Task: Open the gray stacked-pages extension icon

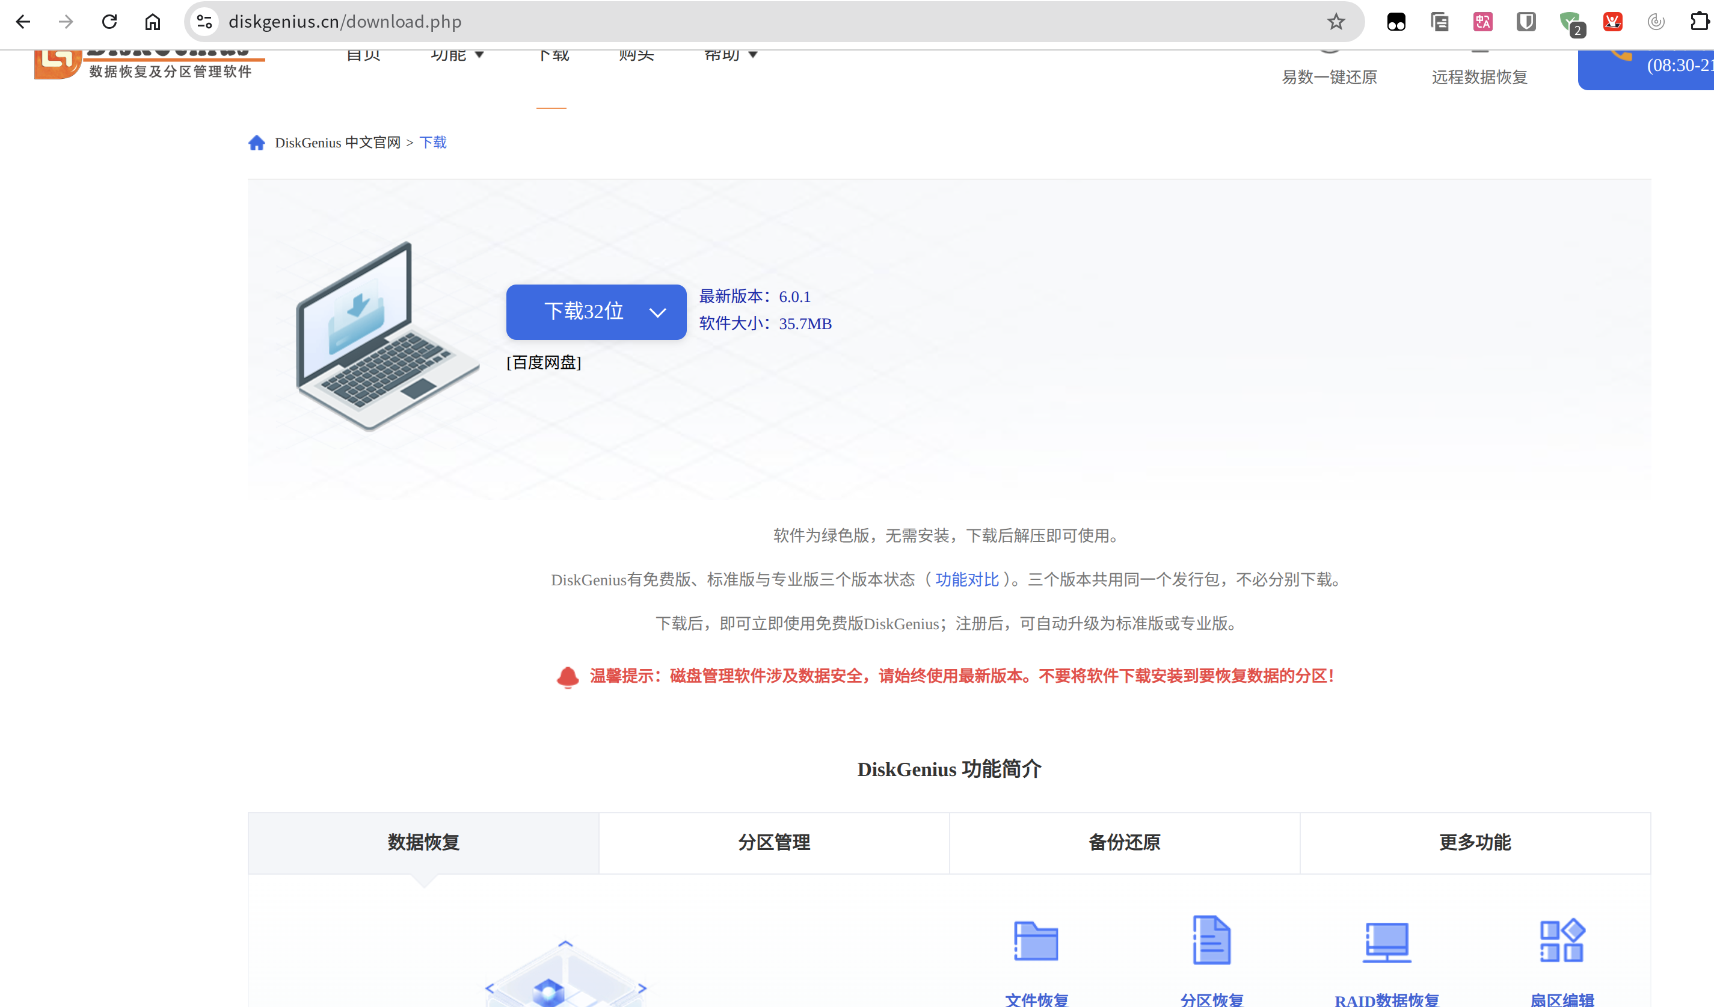Action: 1440,22
